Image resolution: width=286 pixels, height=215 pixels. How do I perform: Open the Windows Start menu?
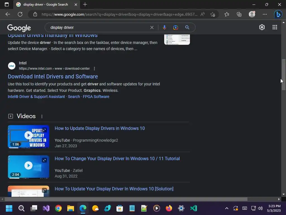pos(9,208)
